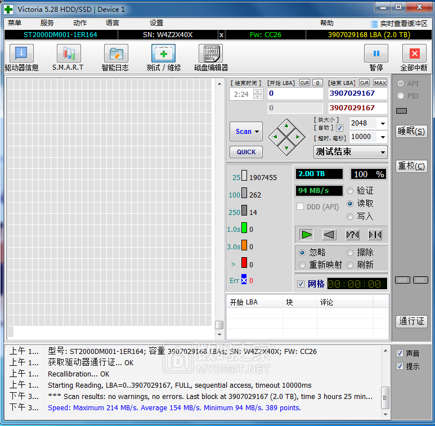This screenshot has height=426, width=435.
Task: Expand the Scan button dropdown arrow
Action: (257, 132)
